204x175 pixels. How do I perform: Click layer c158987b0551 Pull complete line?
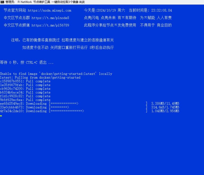(x=25, y=81)
